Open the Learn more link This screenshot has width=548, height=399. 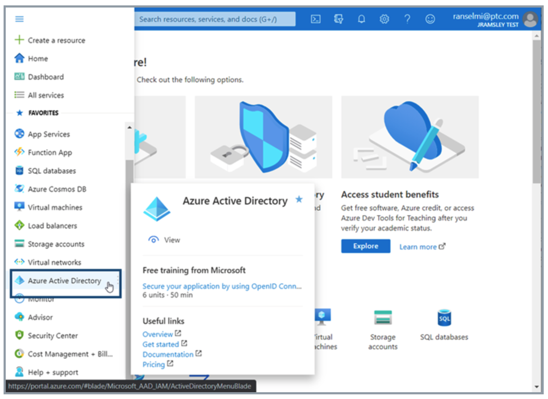coord(422,247)
